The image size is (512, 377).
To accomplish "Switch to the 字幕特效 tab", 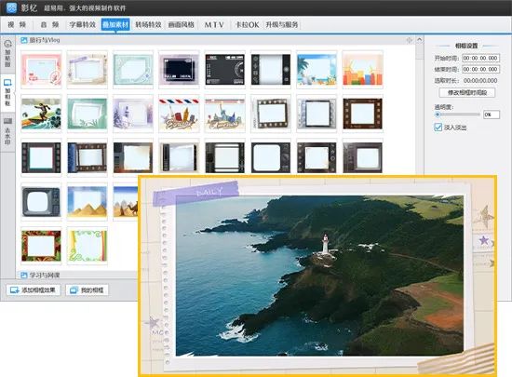I will click(82, 24).
